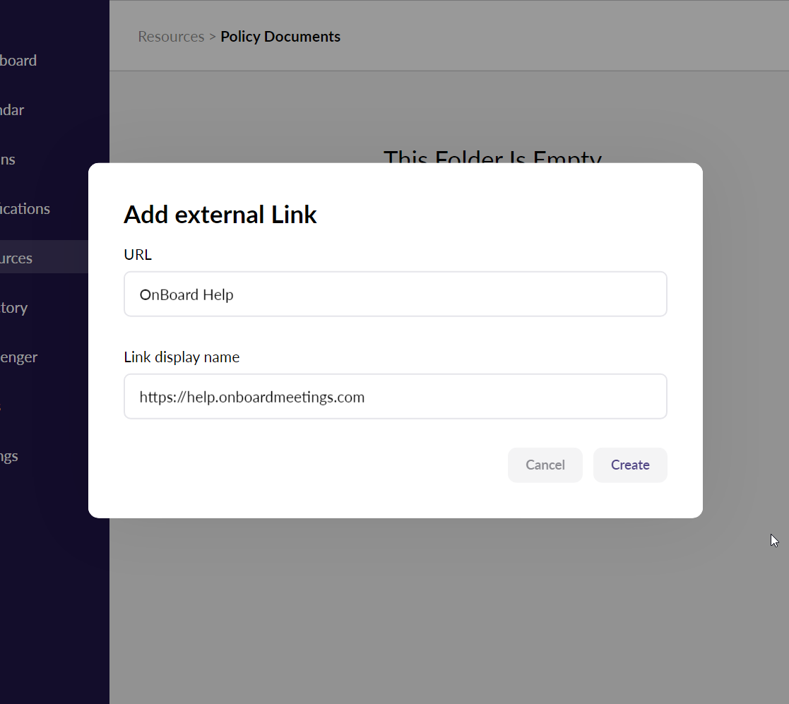This screenshot has height=704, width=789.
Task: Open Messenger in the sidebar
Action: click(x=18, y=357)
